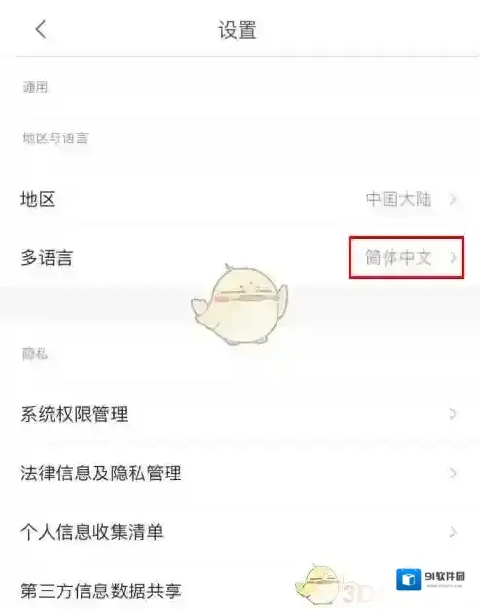Open the 地区 region setting
Screen dimensions: 480x609
click(240, 199)
